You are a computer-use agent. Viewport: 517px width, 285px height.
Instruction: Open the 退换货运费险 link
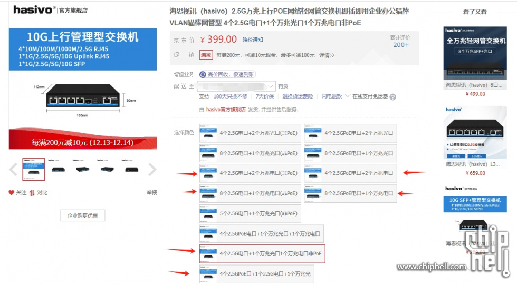298,96
